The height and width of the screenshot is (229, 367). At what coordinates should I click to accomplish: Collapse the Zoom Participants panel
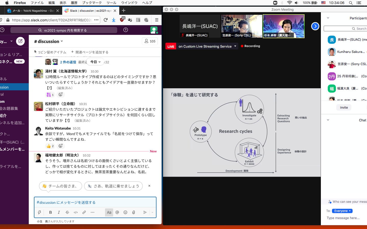click(x=328, y=18)
